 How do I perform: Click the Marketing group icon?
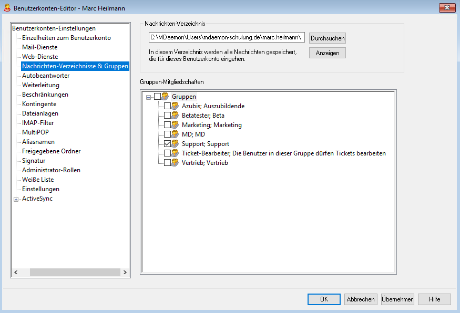pos(176,125)
